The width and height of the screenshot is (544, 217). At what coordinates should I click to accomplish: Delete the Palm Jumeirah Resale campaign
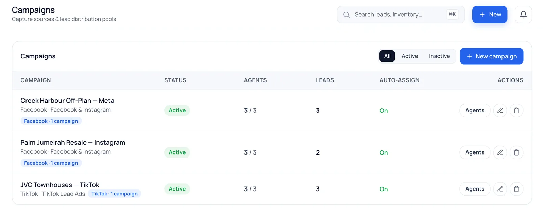pos(516,152)
